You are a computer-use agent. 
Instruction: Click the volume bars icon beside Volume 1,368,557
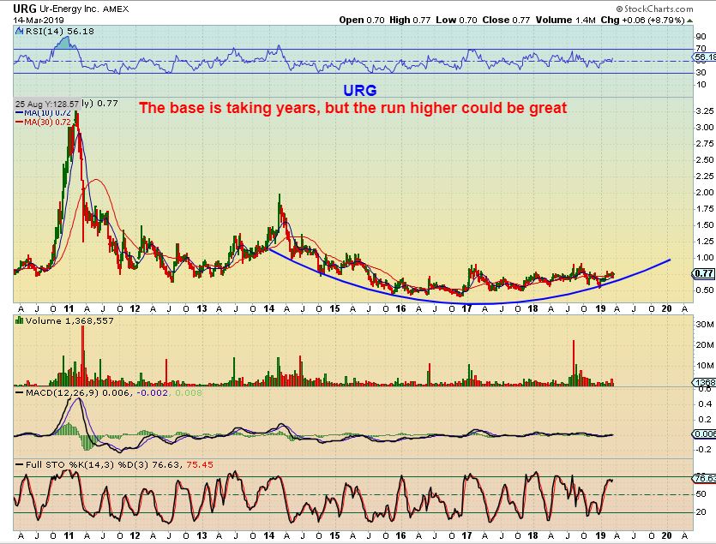(x=19, y=320)
